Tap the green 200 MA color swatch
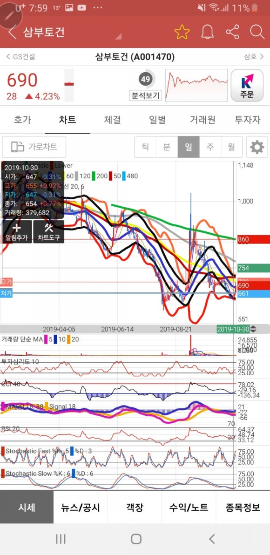The width and height of the screenshot is (270, 555). click(94, 176)
